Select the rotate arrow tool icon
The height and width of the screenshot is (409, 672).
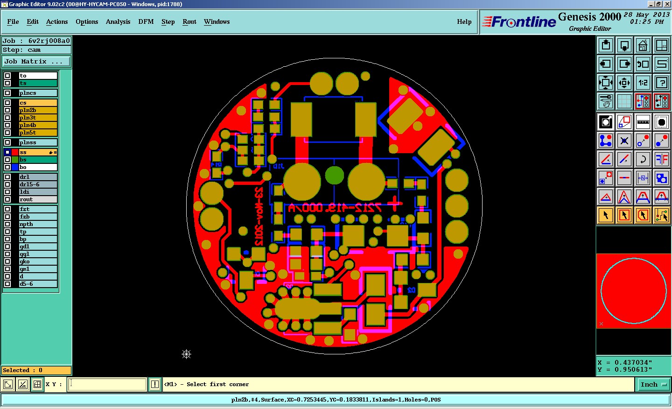pos(643,159)
